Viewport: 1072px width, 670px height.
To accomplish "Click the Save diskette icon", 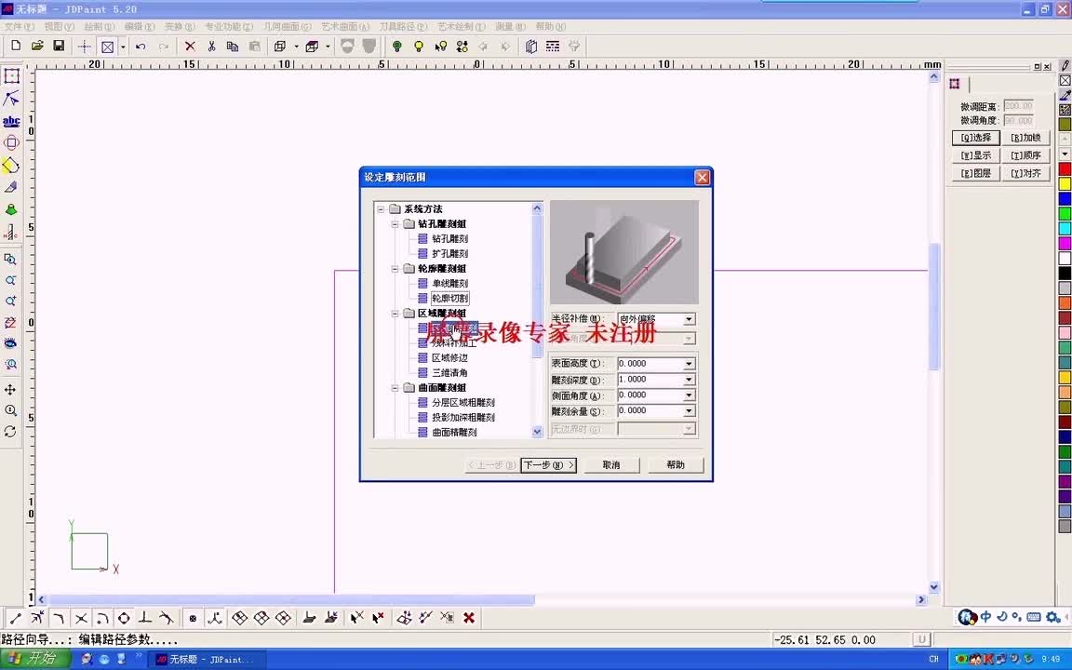I will [57, 46].
